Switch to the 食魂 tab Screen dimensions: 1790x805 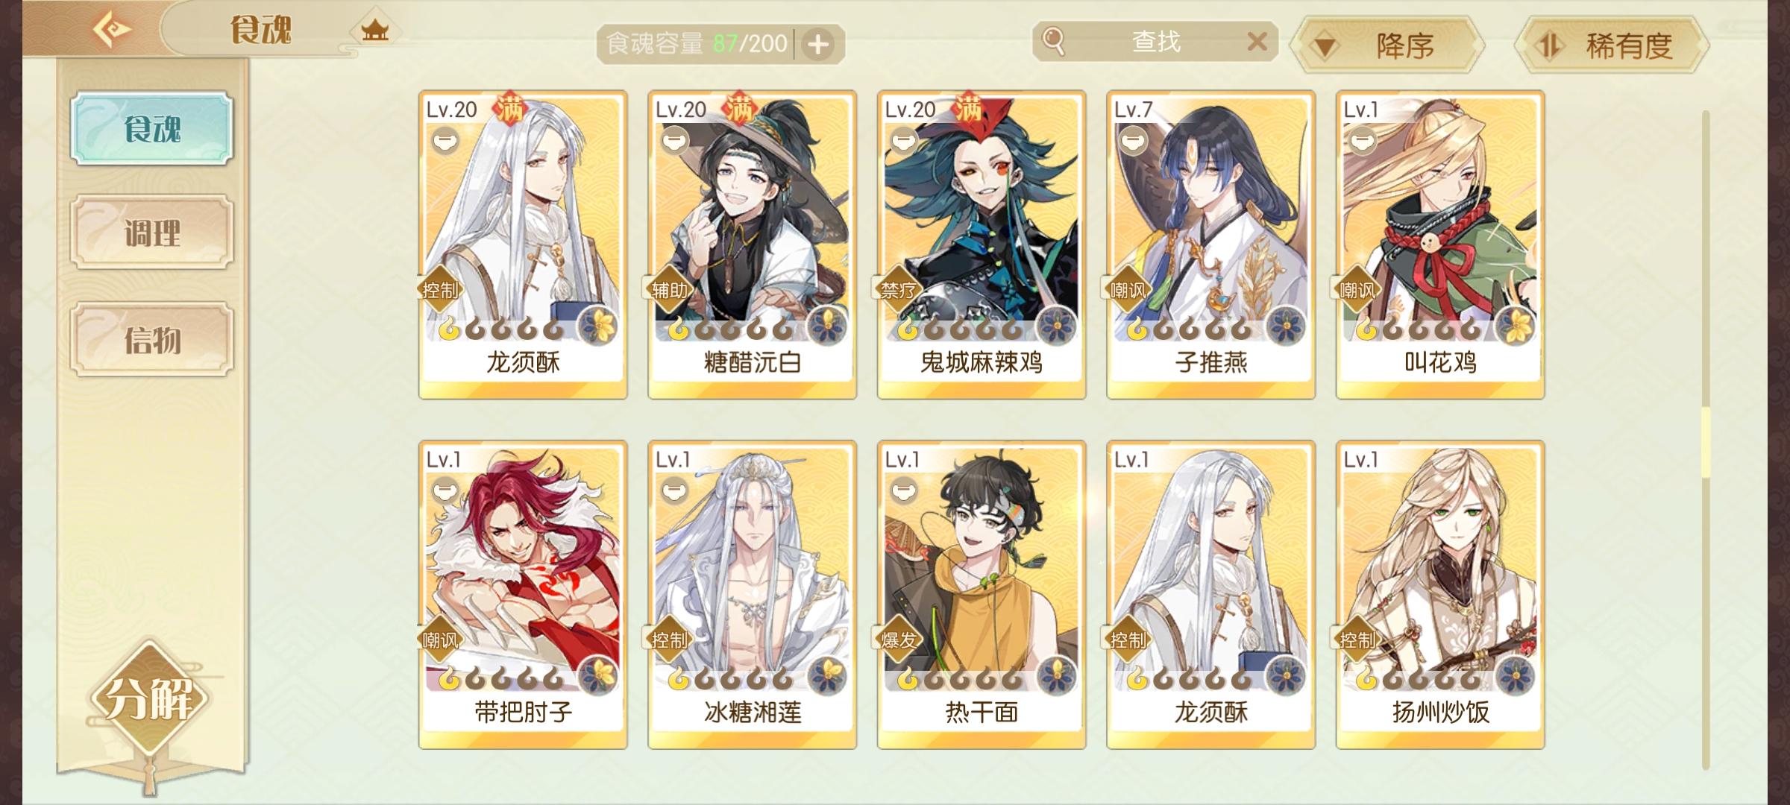tap(152, 128)
